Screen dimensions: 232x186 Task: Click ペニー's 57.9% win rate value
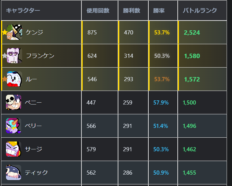click(x=161, y=102)
